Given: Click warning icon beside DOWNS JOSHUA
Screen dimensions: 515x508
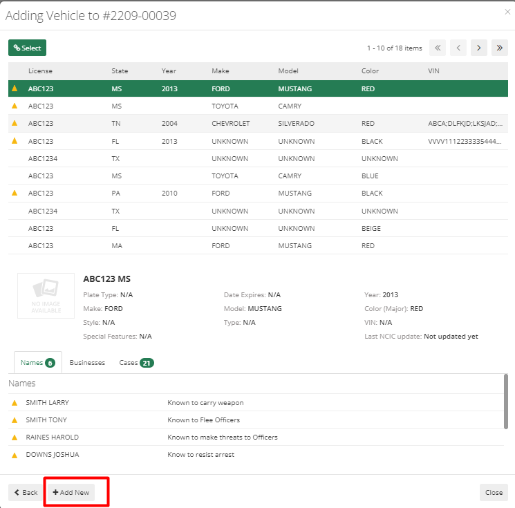Looking at the screenshot, I should (15, 455).
